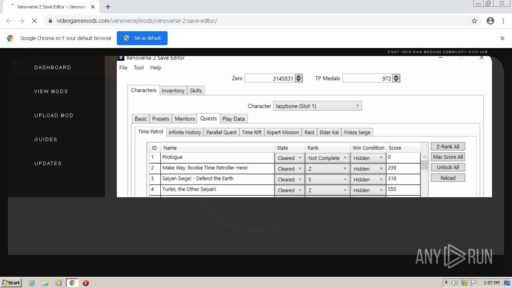512x288 pixels.
Task: Click the browser back arrow
Action: [9, 21]
